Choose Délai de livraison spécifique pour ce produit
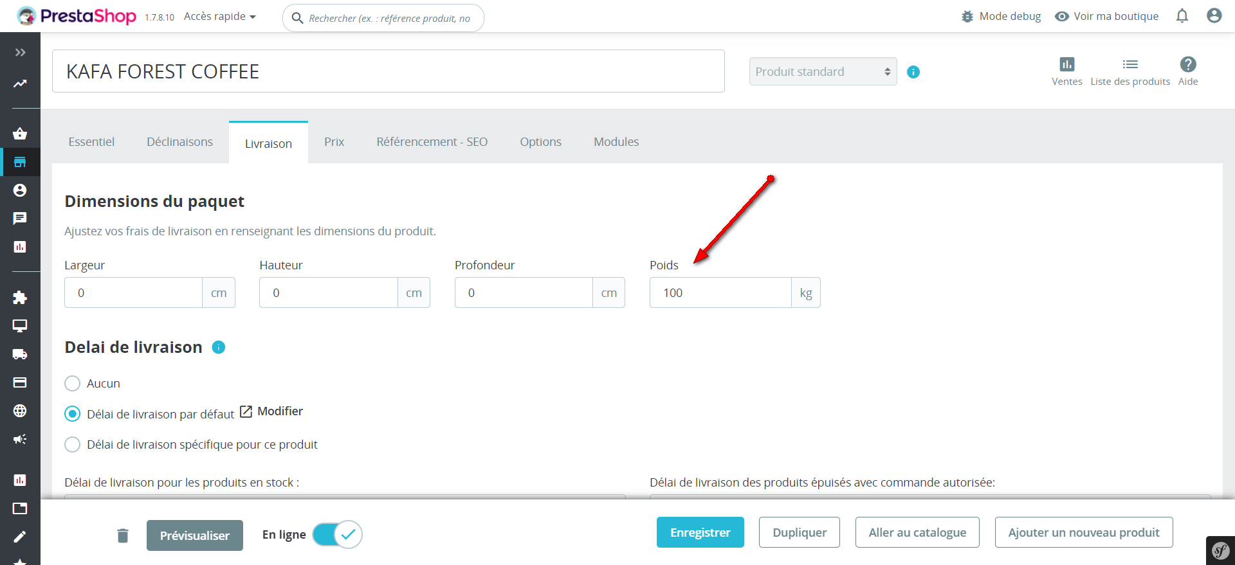Screen dimensions: 1235x565 [73, 445]
